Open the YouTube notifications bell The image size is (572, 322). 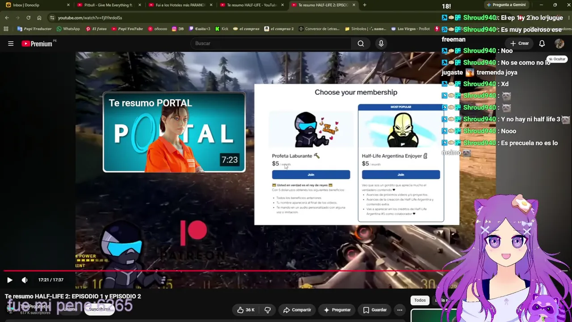point(542,43)
